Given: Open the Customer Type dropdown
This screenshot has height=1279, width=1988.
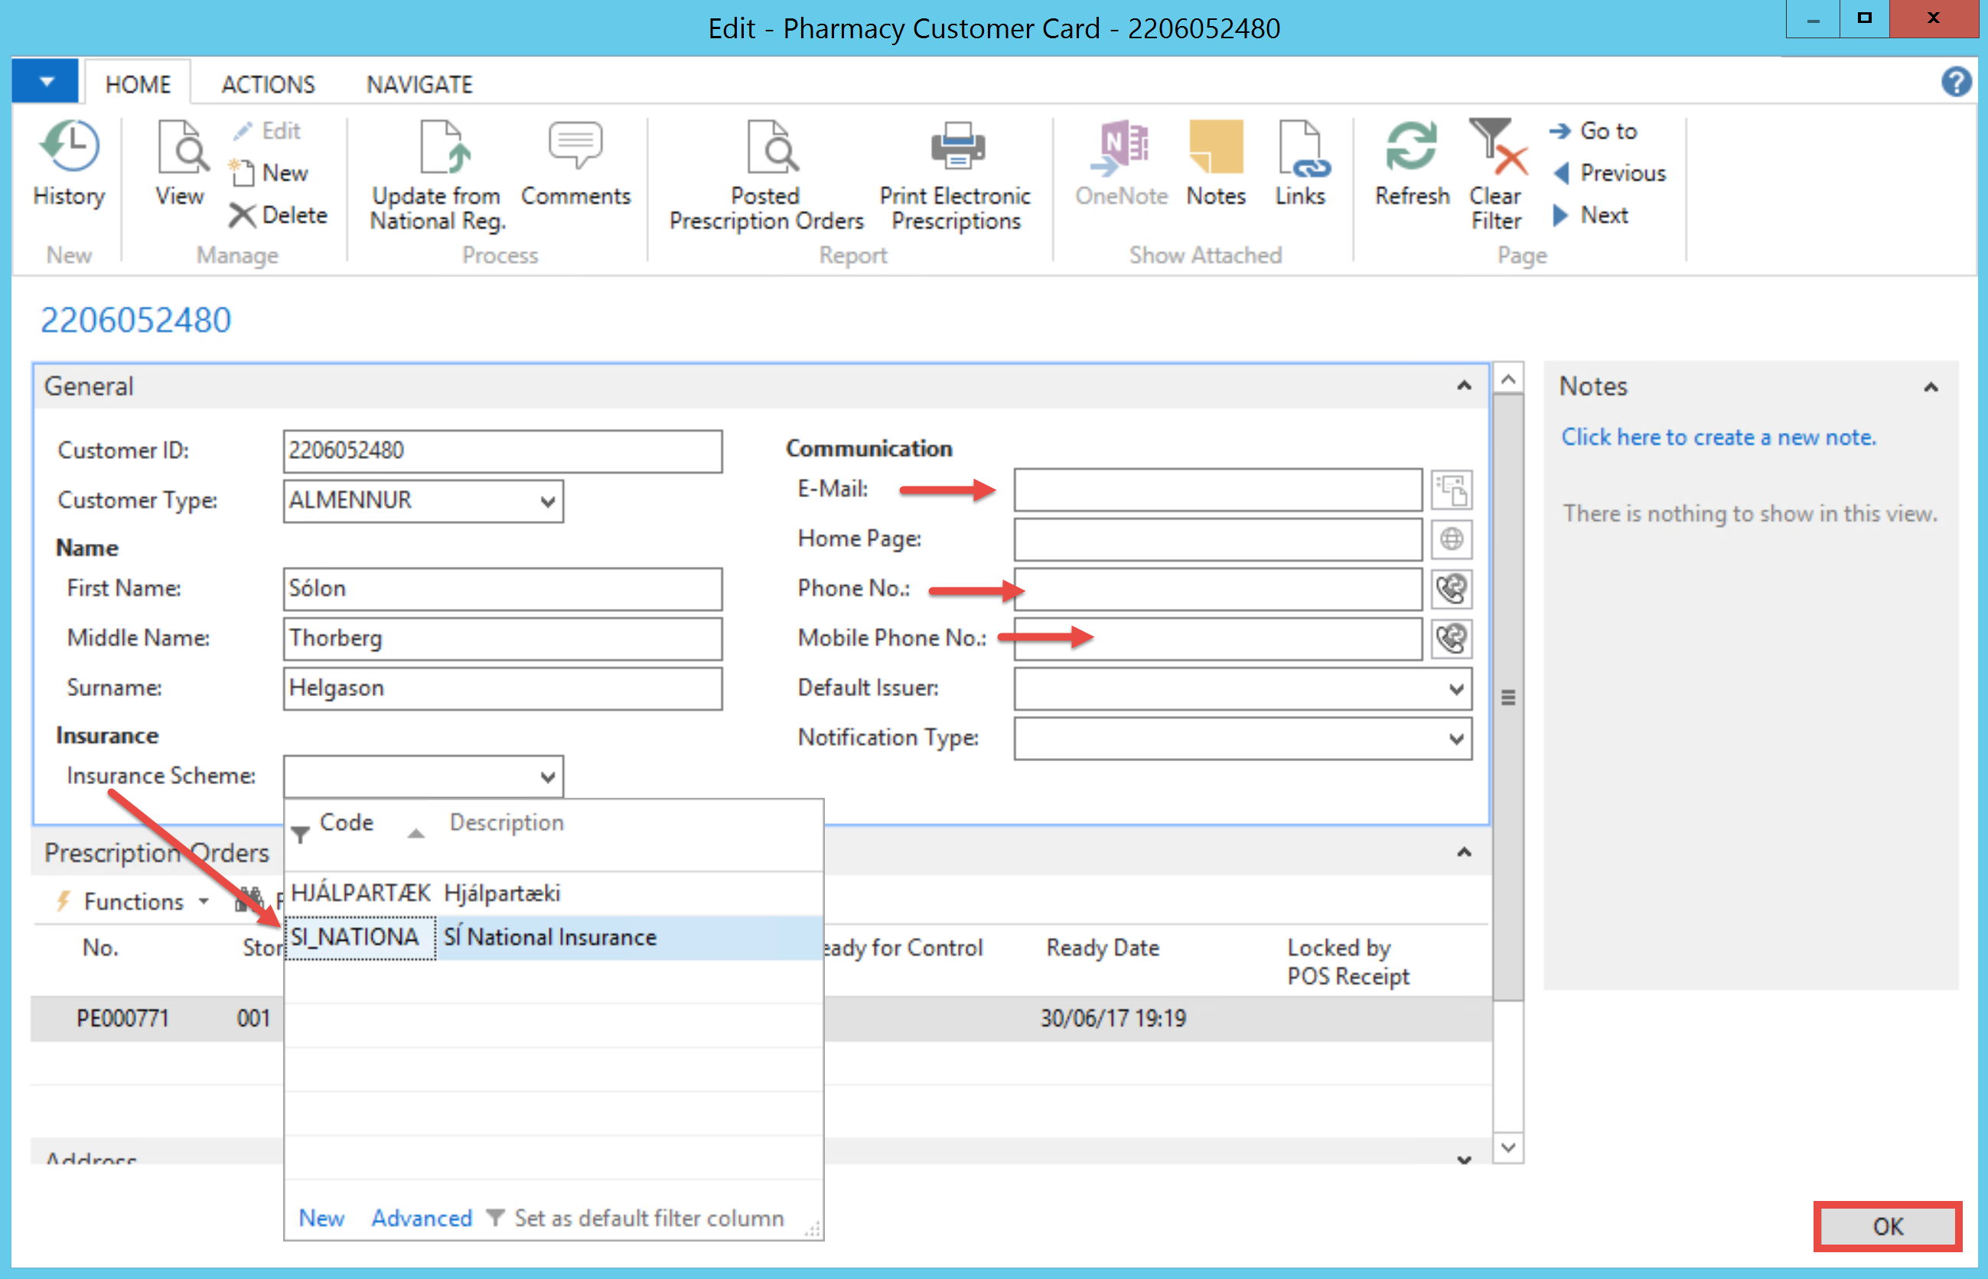Looking at the screenshot, I should [x=546, y=502].
